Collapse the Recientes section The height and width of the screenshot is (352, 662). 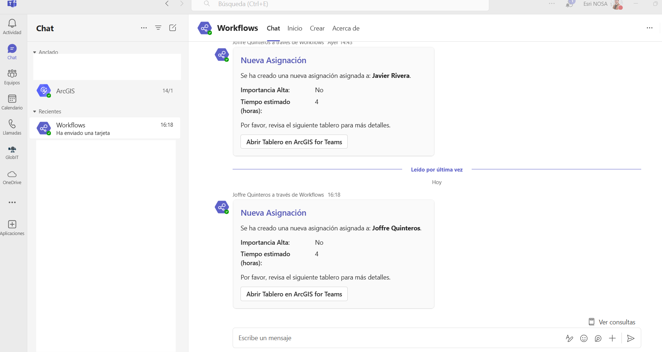pyautogui.click(x=35, y=112)
